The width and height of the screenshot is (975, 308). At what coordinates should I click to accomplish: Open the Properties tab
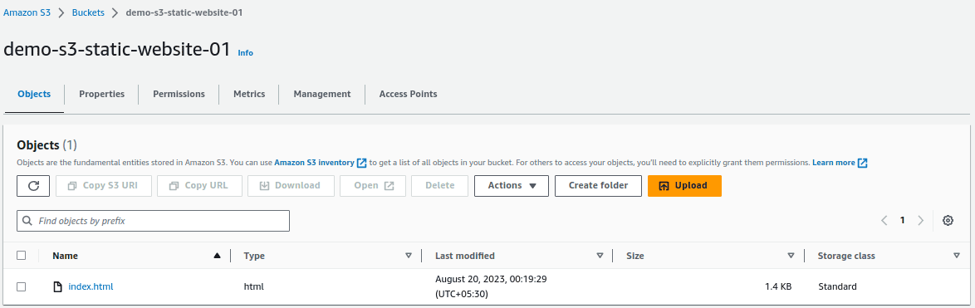tap(101, 94)
